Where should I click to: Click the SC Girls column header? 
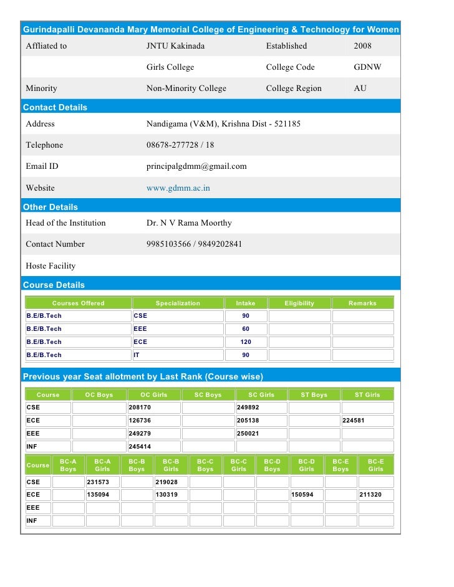261,394
